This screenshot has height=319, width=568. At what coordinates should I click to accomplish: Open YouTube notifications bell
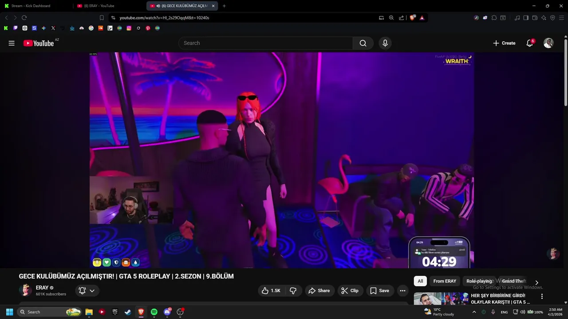tap(529, 43)
